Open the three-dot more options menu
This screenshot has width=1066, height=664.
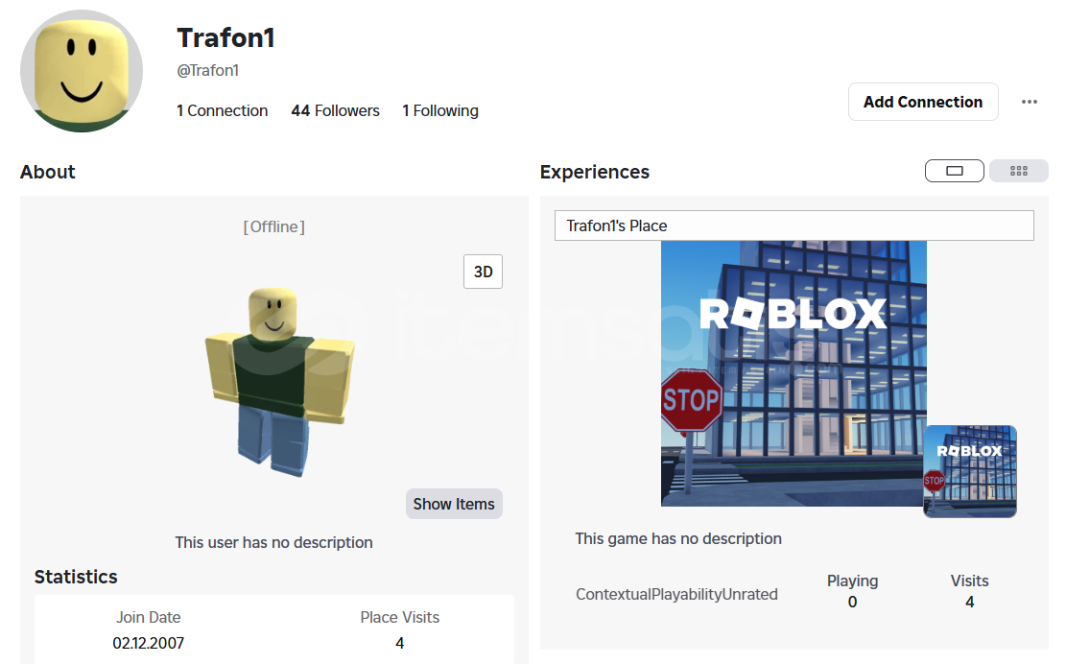pyautogui.click(x=1030, y=102)
